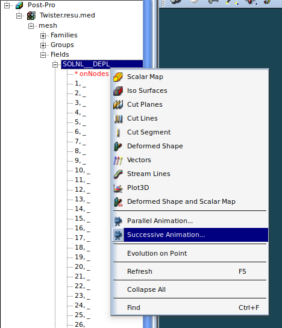This screenshot has width=282, height=328.
Task: Click the Scalar Map icon
Action: tap(118, 77)
